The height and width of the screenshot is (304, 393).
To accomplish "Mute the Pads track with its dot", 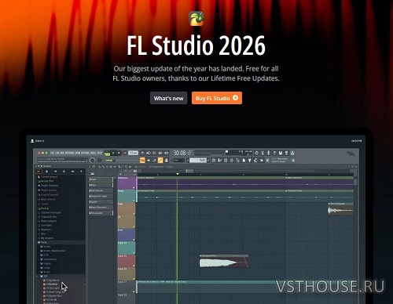I will (134, 214).
